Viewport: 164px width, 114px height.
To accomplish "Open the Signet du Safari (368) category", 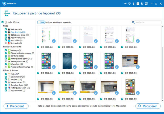I will (x=19, y=85).
